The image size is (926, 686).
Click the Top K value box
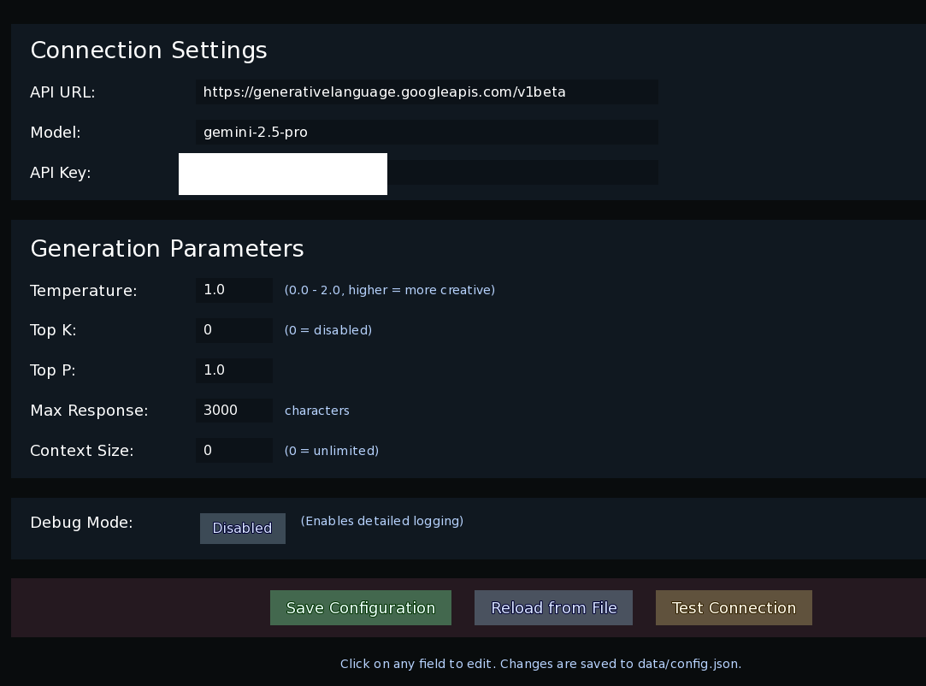click(x=233, y=330)
